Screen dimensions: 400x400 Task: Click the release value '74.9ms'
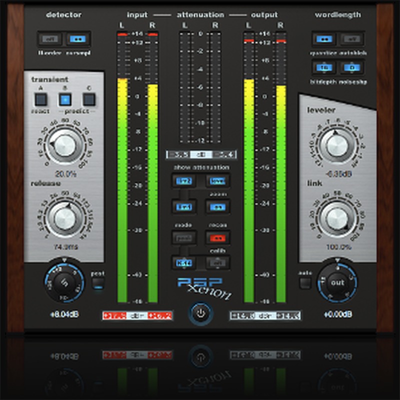coord(65,246)
